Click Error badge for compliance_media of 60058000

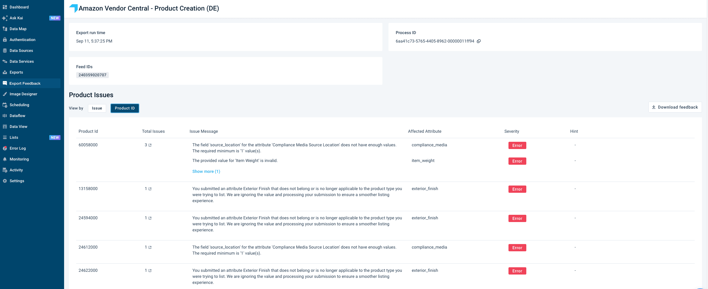pos(517,145)
